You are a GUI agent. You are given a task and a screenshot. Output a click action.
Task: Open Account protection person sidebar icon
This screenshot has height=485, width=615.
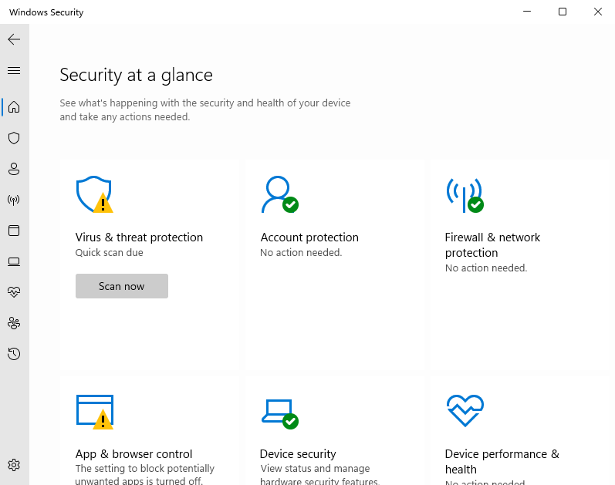pos(14,169)
